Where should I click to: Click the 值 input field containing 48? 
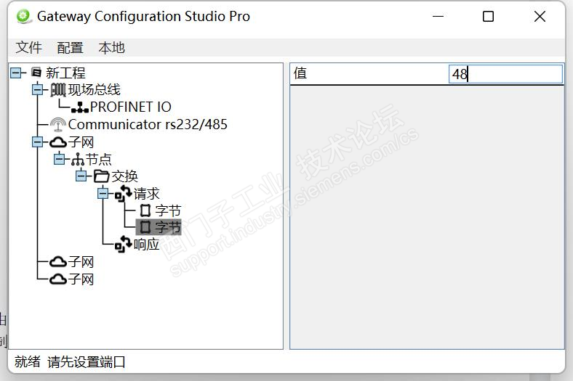[506, 74]
